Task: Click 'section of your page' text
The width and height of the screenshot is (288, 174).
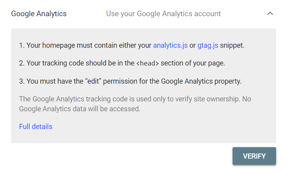Action: tap(193, 63)
